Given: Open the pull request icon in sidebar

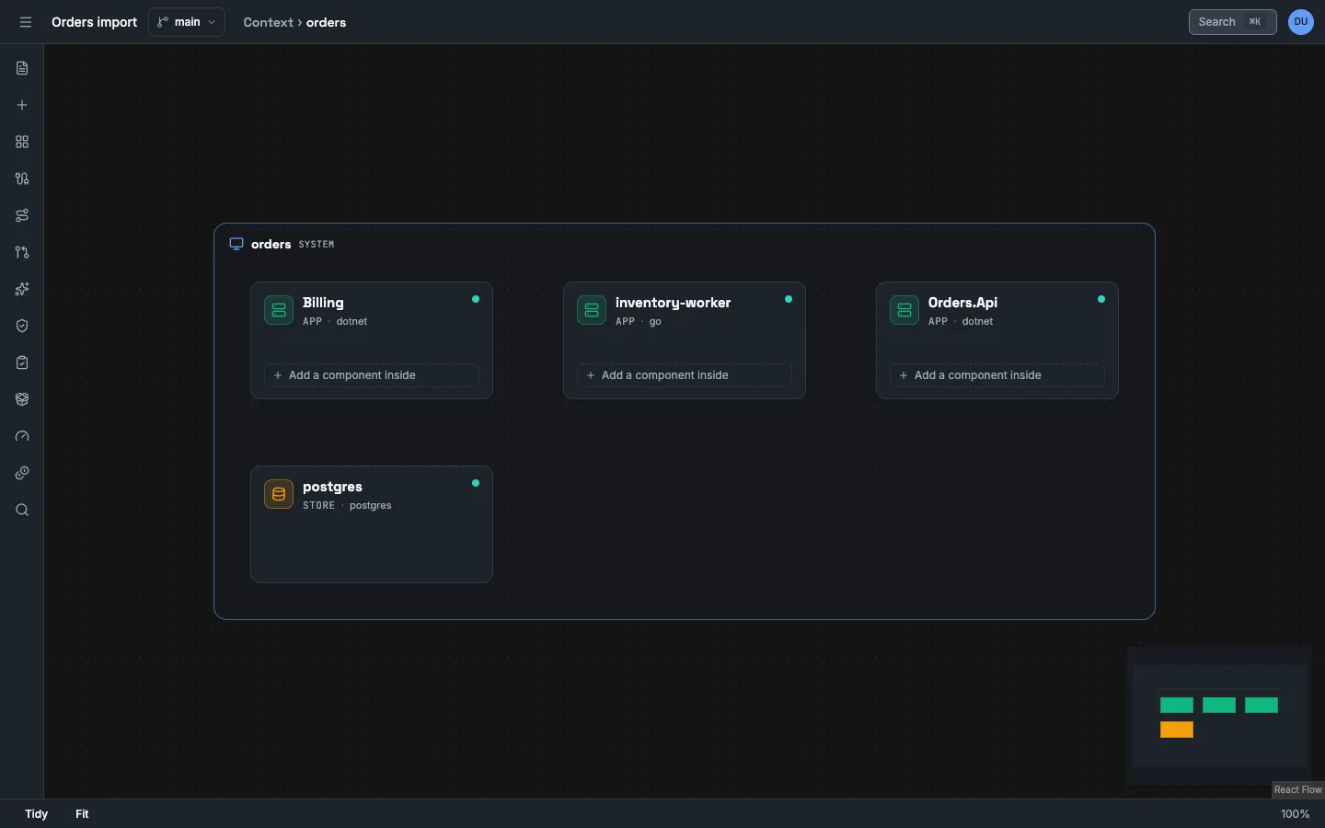Looking at the screenshot, I should (22, 252).
